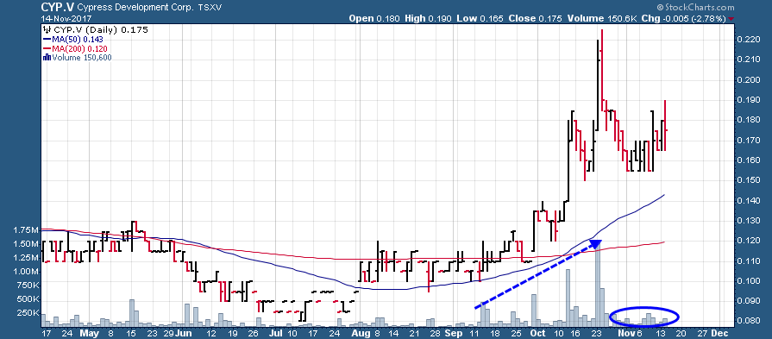
Task: Click the volume bars icon in the legend
Action: [x=47, y=58]
